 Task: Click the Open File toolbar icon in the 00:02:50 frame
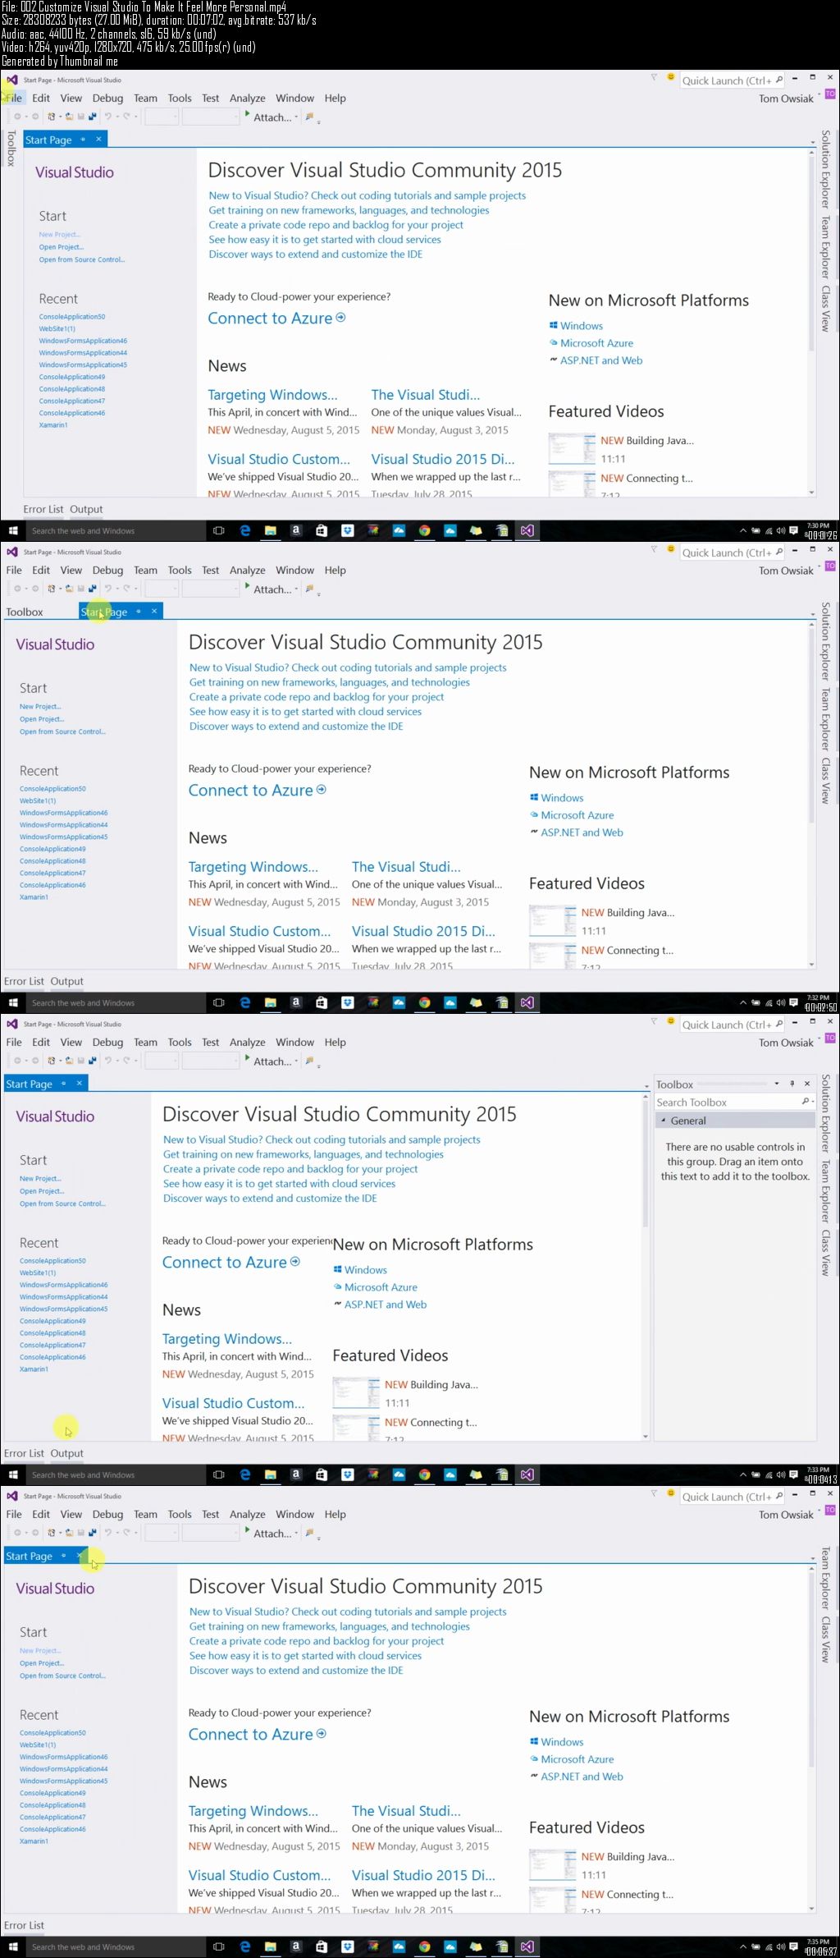tap(70, 589)
